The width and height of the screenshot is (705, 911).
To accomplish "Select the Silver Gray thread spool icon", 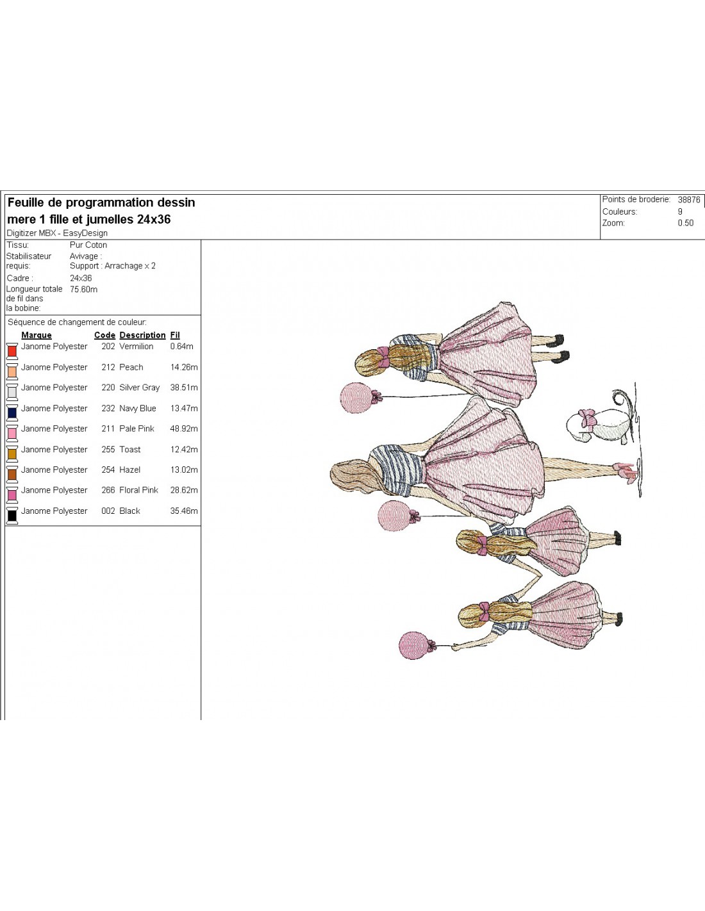I will 12,391.
